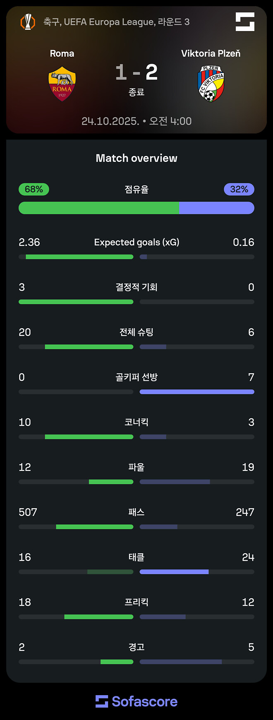This screenshot has width=273, height=720.
Task: Click the Sofascore logo at the bottom
Action: coord(102,701)
